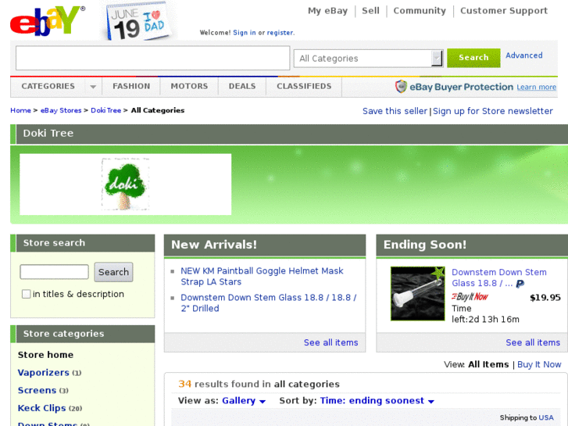This screenshot has width=568, height=426.
Task: Select the All Items view text
Action: pyautogui.click(x=488, y=364)
